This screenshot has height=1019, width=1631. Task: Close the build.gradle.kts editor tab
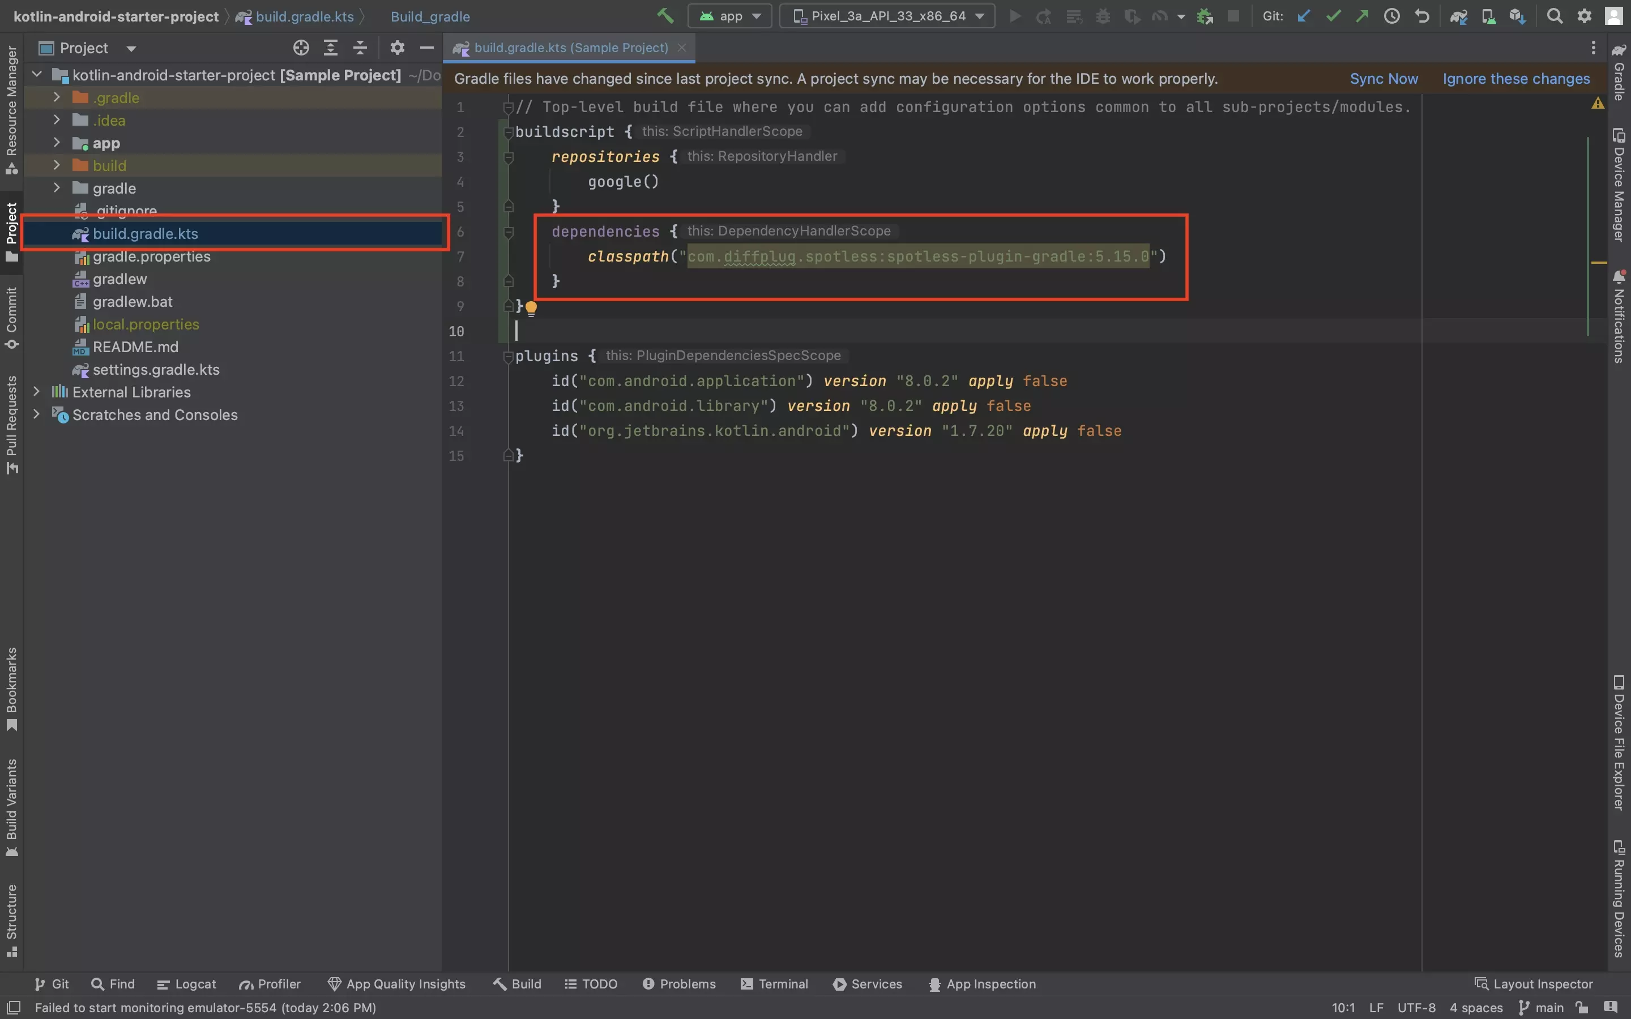tap(681, 47)
